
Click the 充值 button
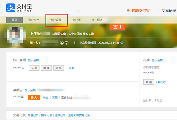[x=34, y=68]
